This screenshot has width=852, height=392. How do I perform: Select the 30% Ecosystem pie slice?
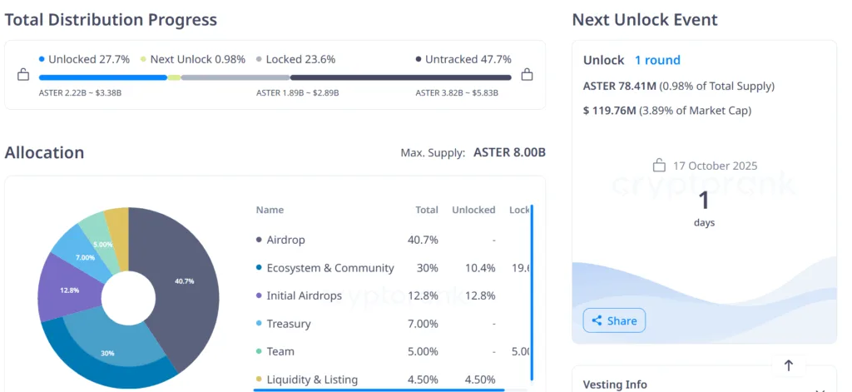(109, 352)
